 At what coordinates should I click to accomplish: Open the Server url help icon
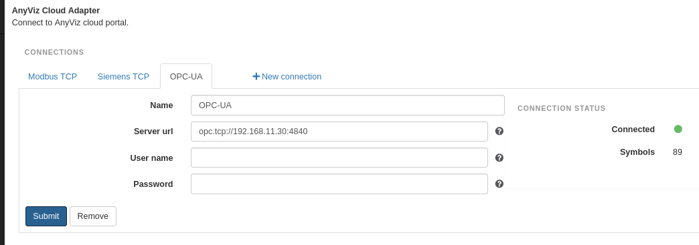coord(499,131)
